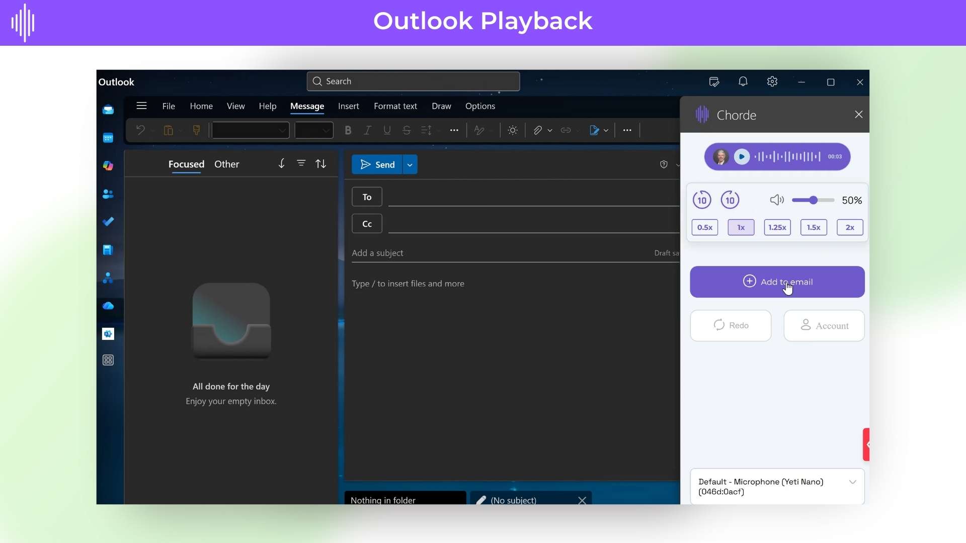Click Add to email in Chorde
Screen dimensions: 966x543
[x=777, y=282]
